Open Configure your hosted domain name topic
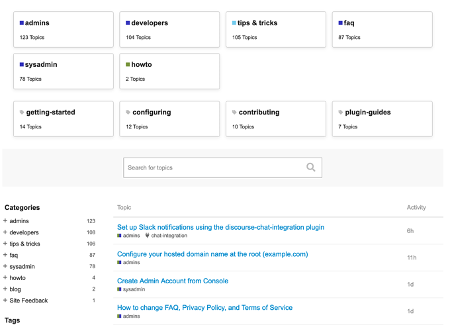 coord(212,254)
